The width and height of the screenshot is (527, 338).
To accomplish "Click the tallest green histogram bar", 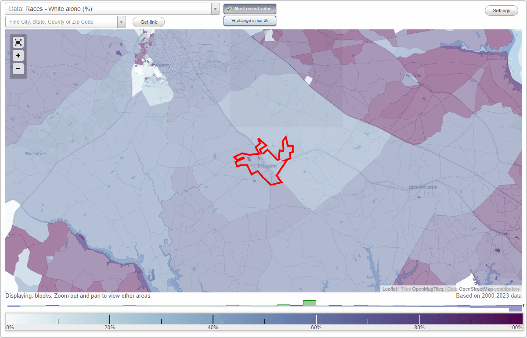I will click(309, 302).
